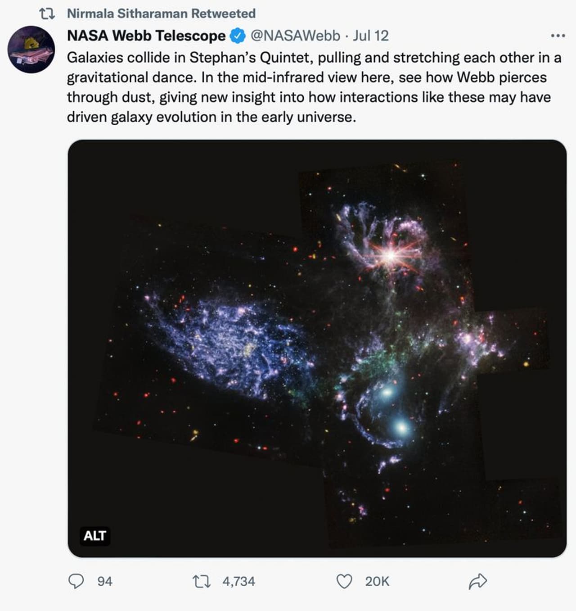View the 4,734 retweets count

[238, 581]
